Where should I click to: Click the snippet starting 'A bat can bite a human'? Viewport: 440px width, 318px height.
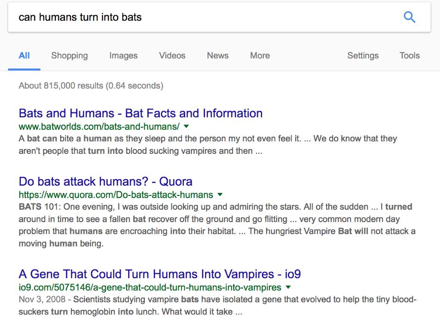[x=208, y=145]
